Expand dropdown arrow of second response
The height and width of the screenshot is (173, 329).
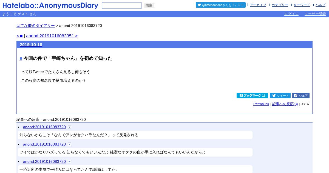(x=69, y=144)
